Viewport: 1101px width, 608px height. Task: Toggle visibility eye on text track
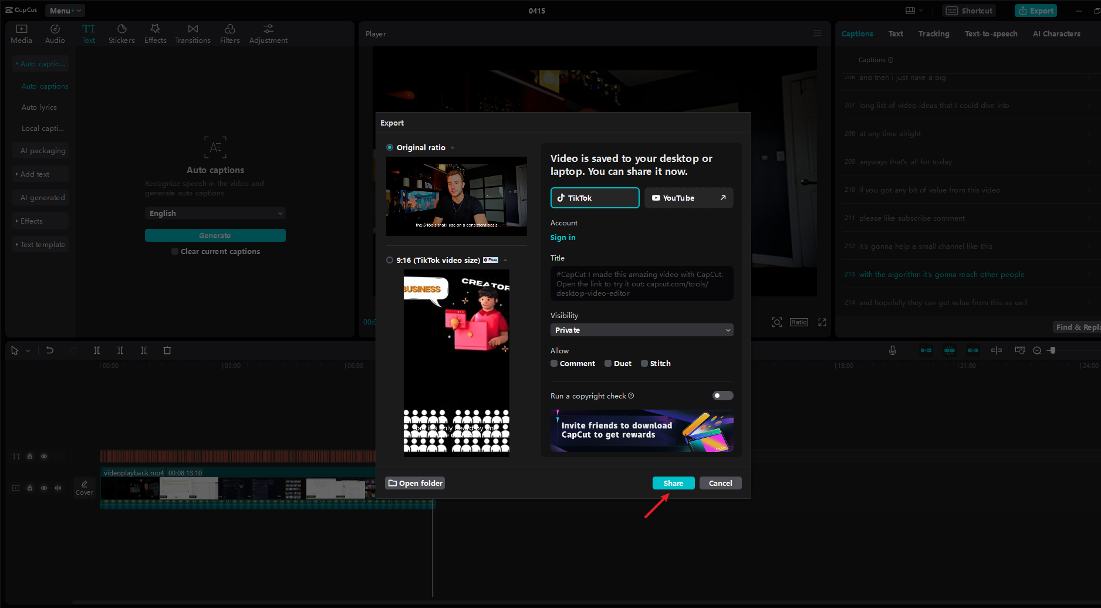44,456
